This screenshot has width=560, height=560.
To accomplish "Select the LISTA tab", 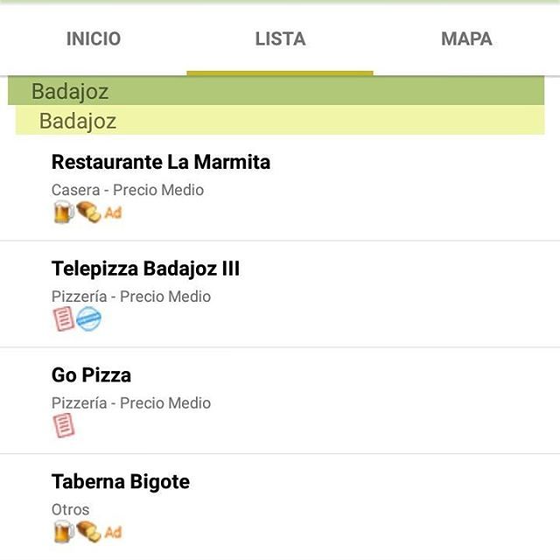I will [x=280, y=38].
